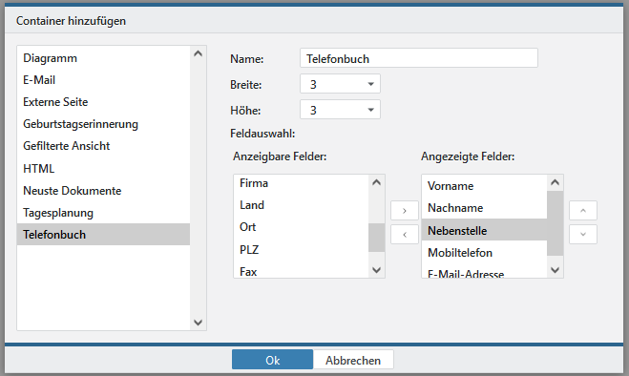Select PLZ in available fields

[301, 250]
